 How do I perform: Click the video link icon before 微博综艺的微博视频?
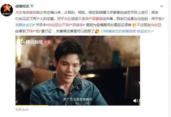tap(102, 31)
